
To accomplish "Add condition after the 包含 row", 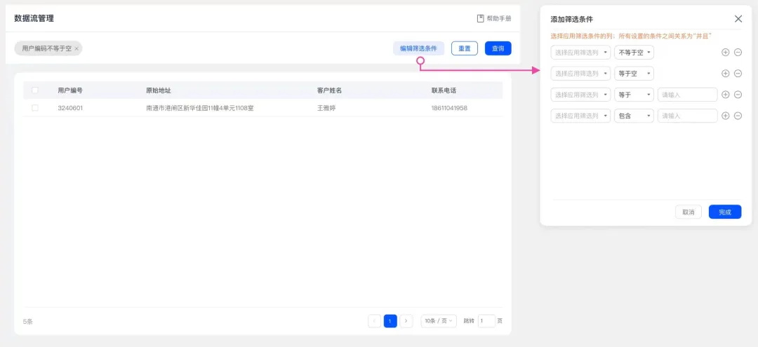I will (725, 116).
